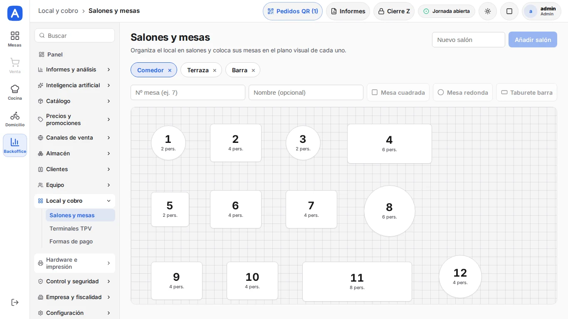Open Domicilio delivery bike icon
The width and height of the screenshot is (568, 319).
15,119
